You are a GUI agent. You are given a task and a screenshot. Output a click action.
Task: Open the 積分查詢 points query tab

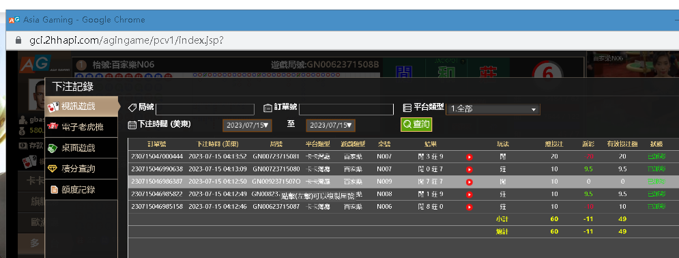tap(81, 169)
